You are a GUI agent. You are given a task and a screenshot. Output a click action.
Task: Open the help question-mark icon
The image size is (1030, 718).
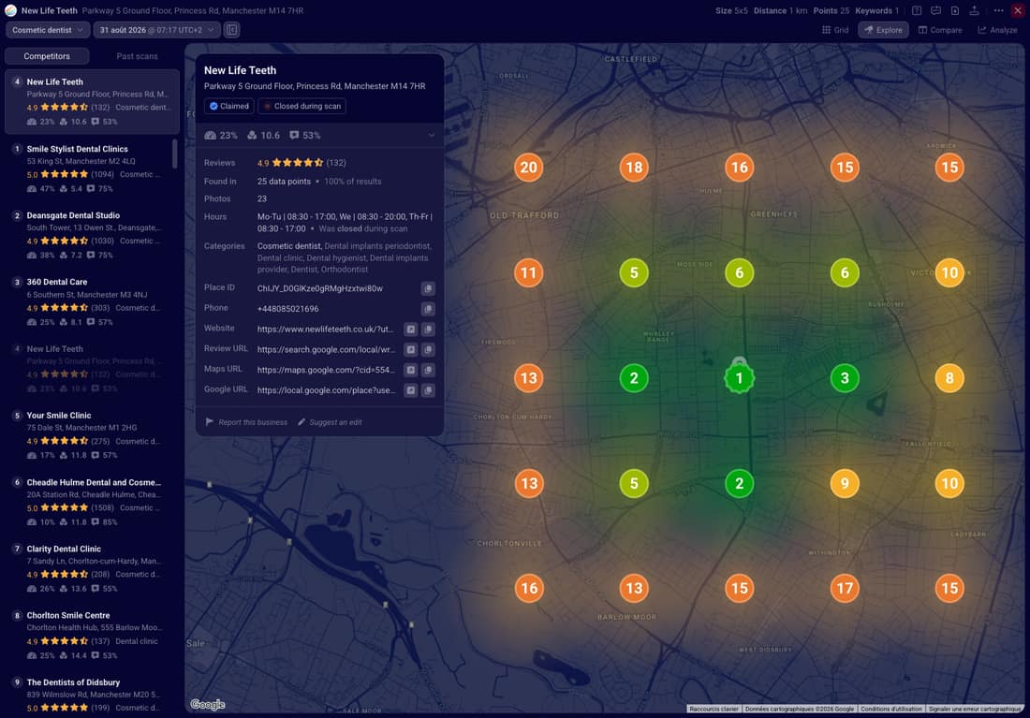coord(917,10)
